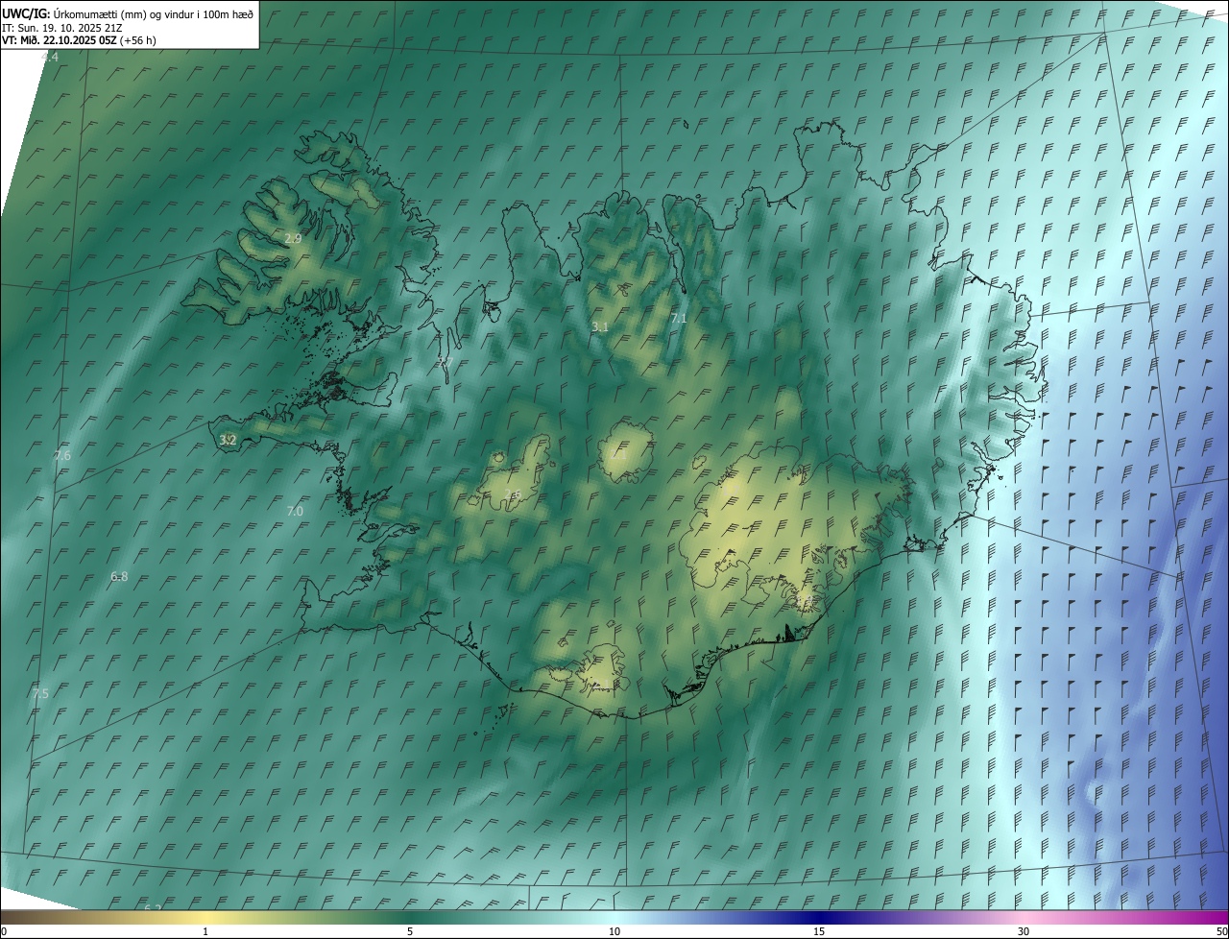Viewport: 1229px width, 939px height.
Task: Pick the pink color above colorbar tick 30
Action: [x=1024, y=918]
